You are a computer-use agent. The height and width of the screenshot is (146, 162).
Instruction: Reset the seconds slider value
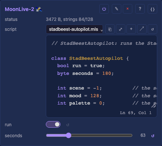pyautogui.click(x=153, y=136)
